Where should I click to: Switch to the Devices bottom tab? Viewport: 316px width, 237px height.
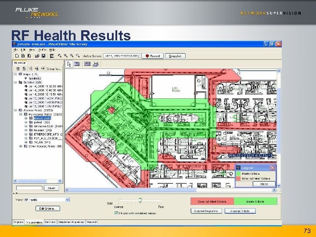pyautogui.click(x=50, y=222)
